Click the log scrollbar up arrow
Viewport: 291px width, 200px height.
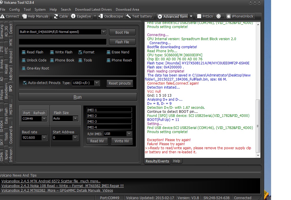pyautogui.click(x=258, y=25)
